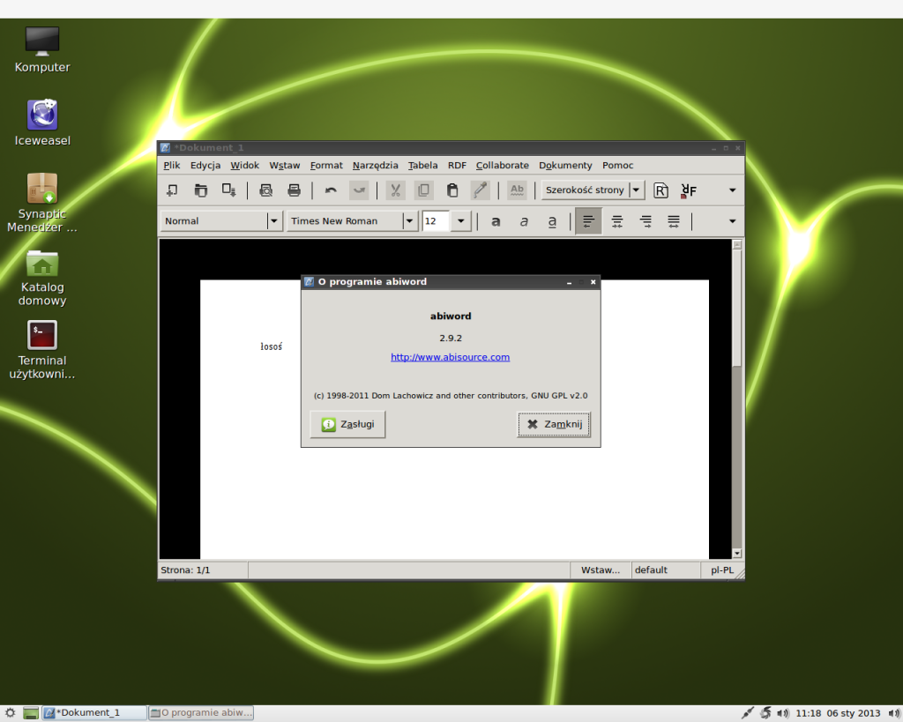Open the font size dropdown arrow
This screenshot has height=722, width=903.
pos(460,221)
